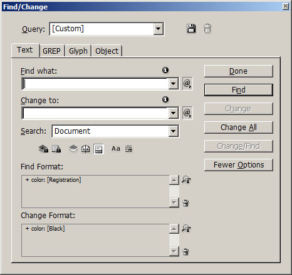Image resolution: width=292 pixels, height=275 pixels.
Task: Toggle Include Locked Layers search option
Action: tap(43, 149)
